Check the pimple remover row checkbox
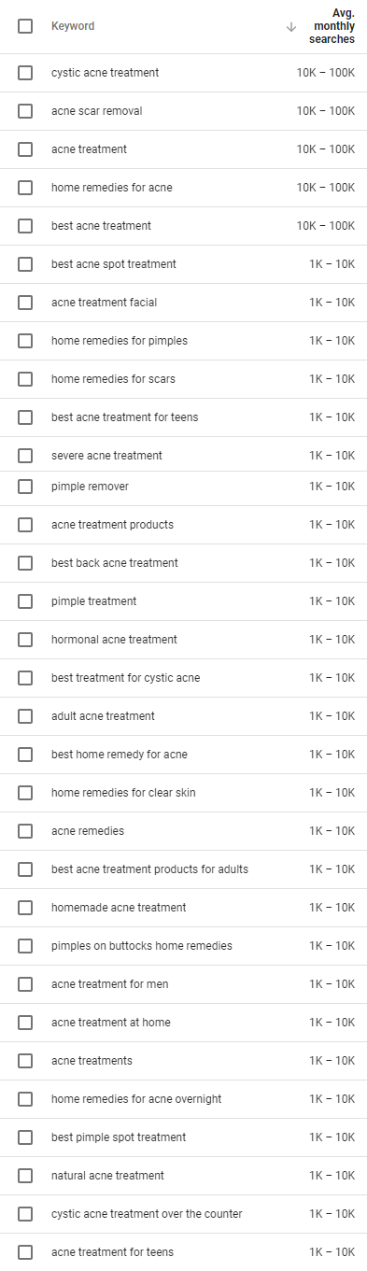The image size is (367, 1271). tap(25, 487)
